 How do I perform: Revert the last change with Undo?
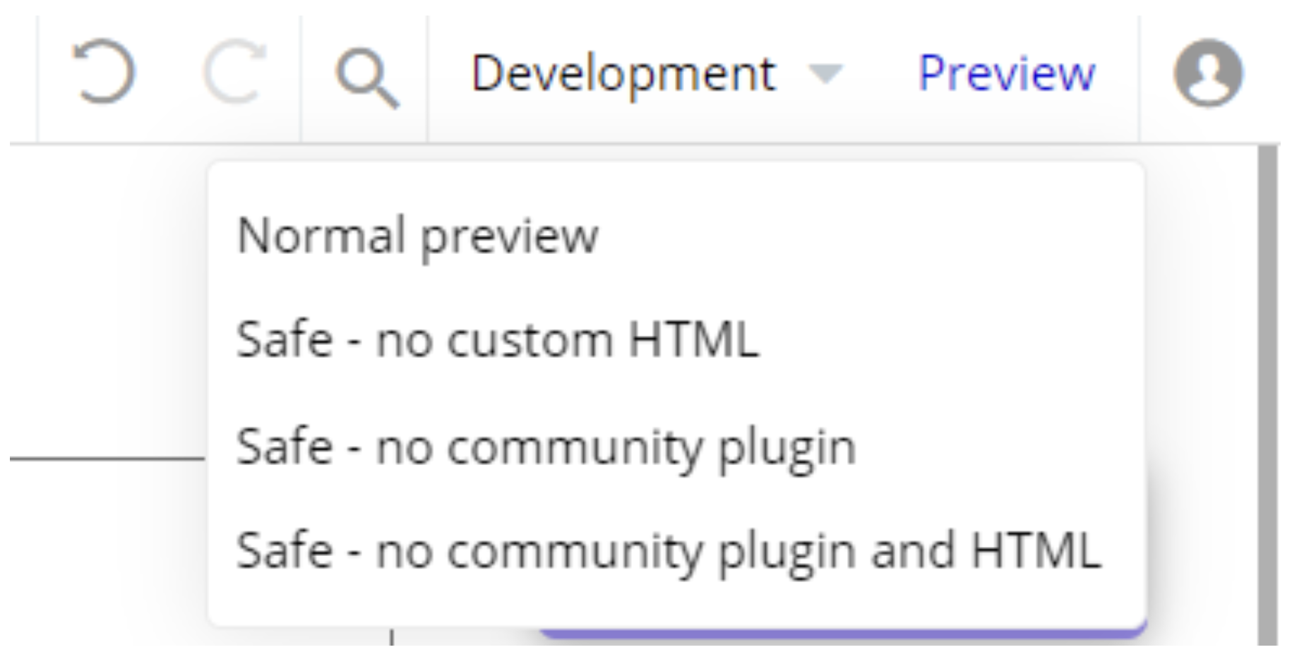pos(104,73)
